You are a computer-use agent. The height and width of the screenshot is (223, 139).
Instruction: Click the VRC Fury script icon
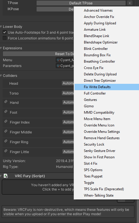6,176
